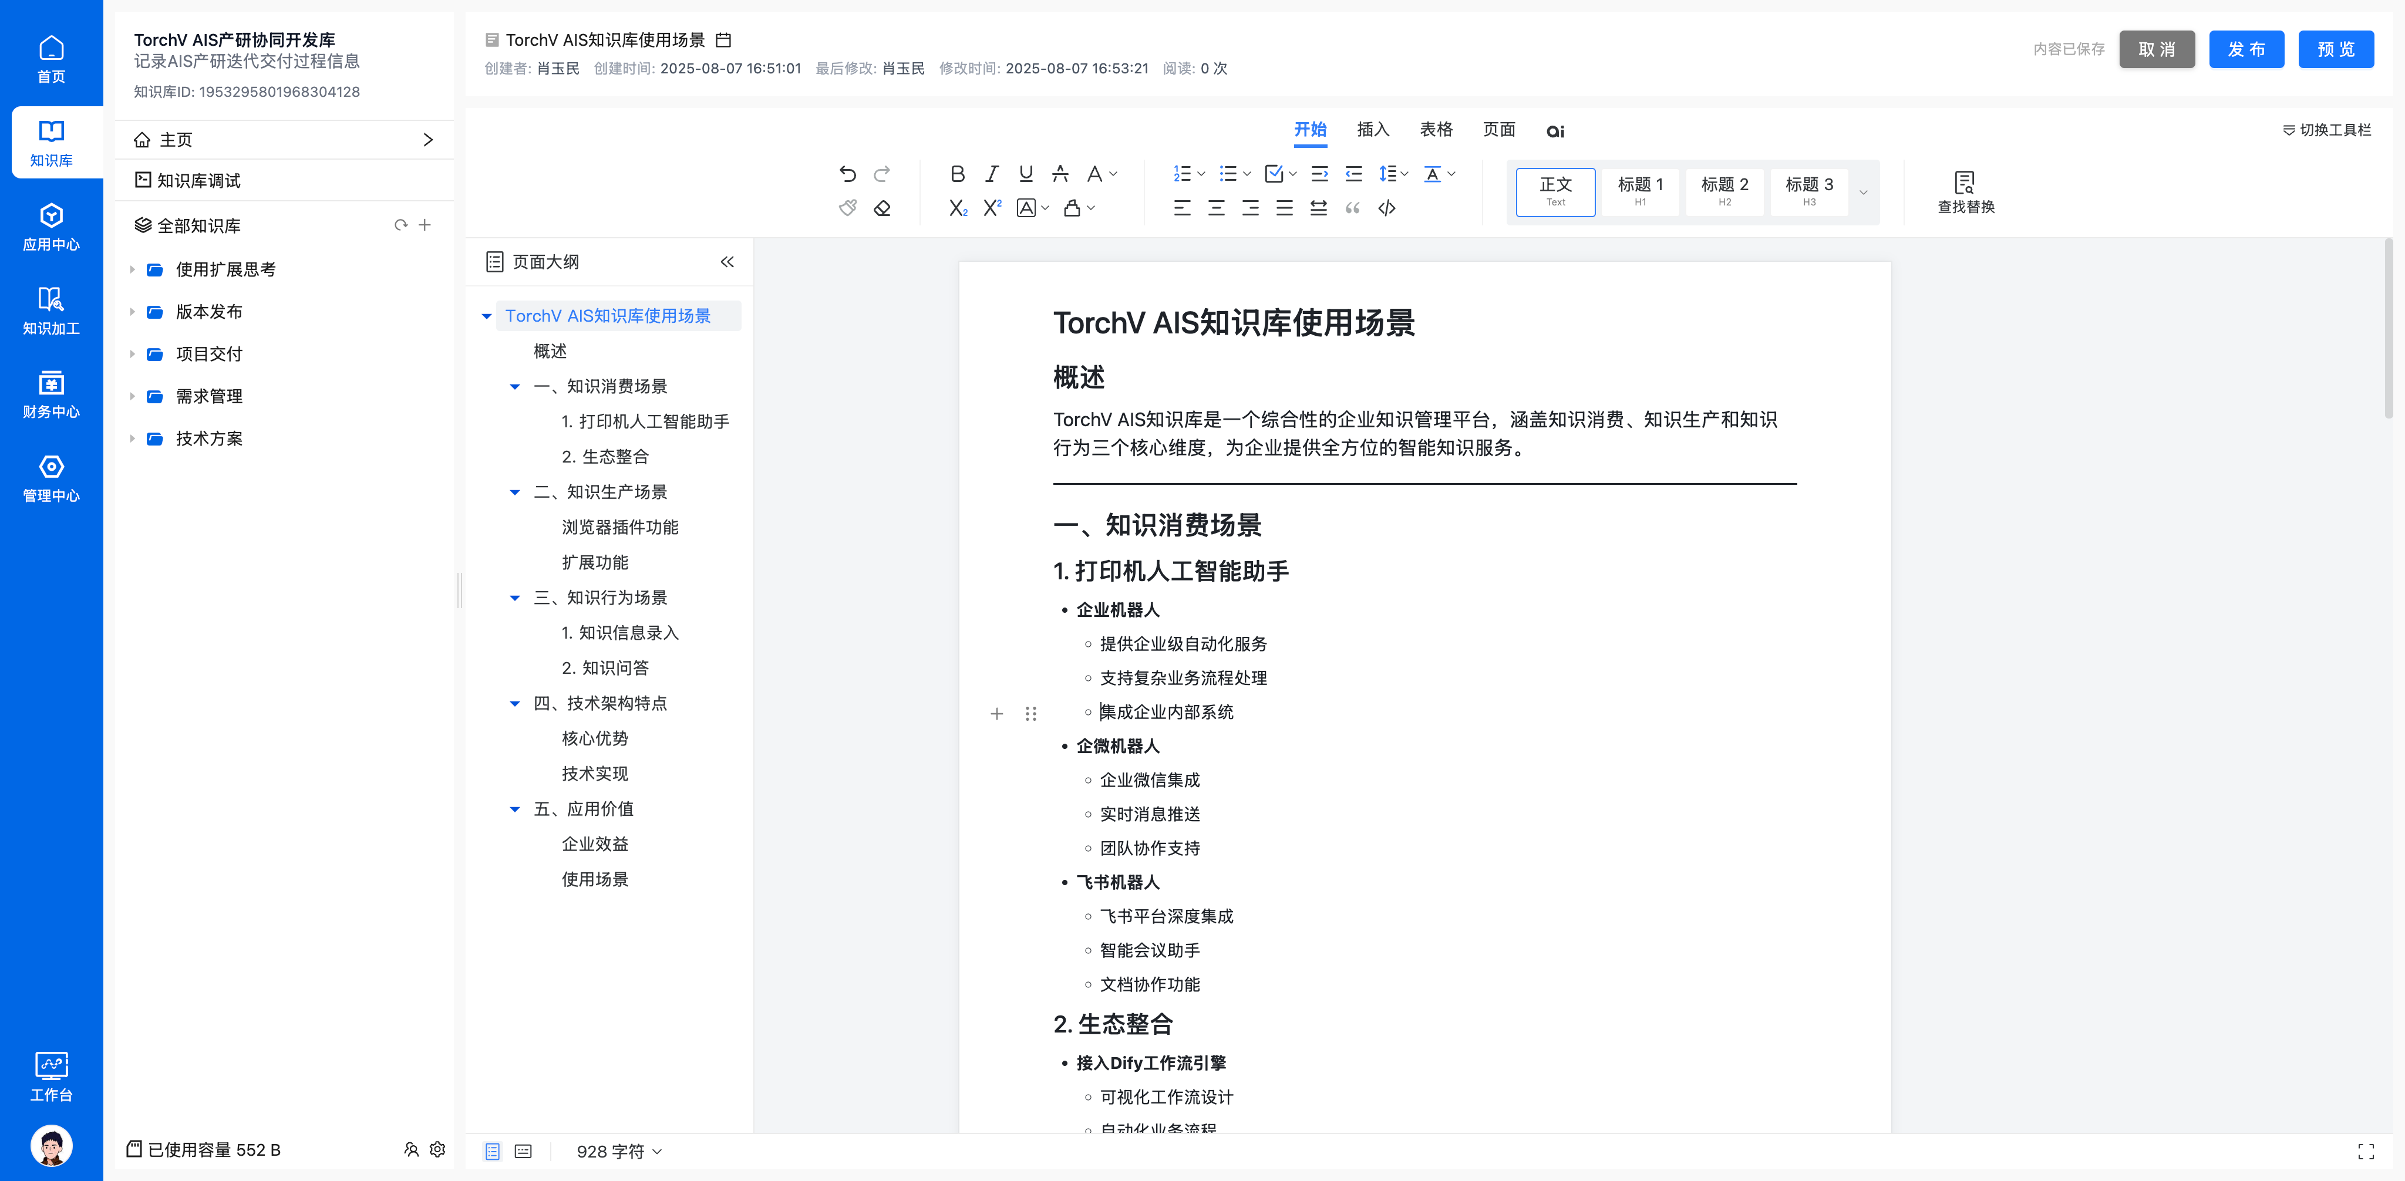
Task: Switch to the 页面 tab
Action: click(x=1498, y=130)
